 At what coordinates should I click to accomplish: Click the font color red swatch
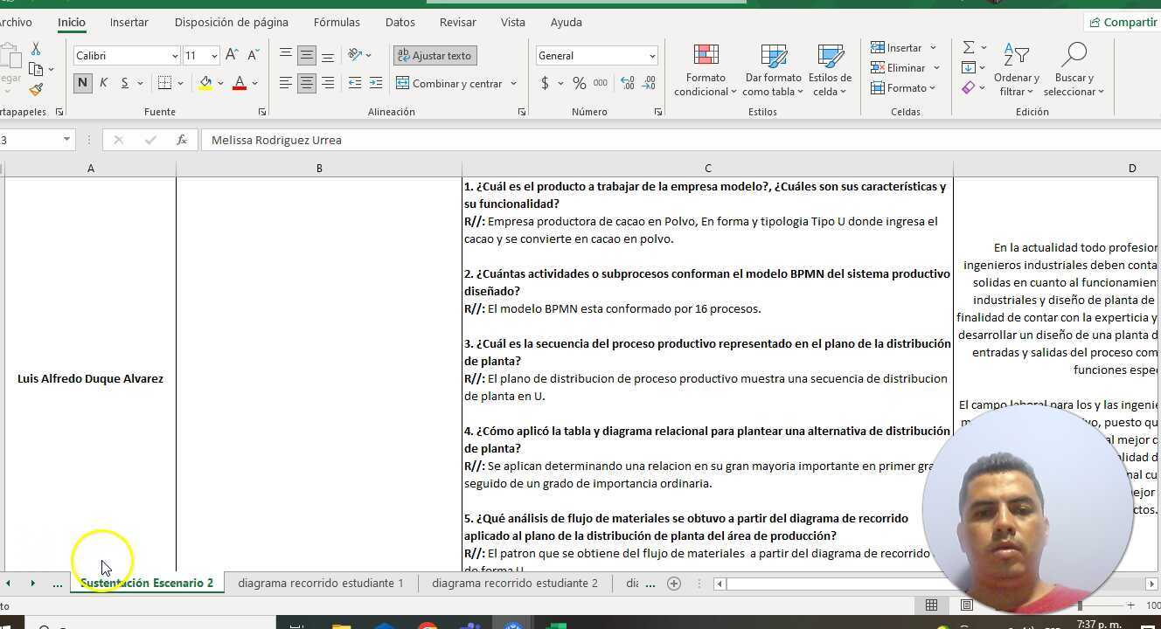click(x=240, y=83)
